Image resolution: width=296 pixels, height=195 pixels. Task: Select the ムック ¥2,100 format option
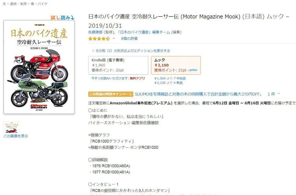pyautogui.click(x=176, y=65)
